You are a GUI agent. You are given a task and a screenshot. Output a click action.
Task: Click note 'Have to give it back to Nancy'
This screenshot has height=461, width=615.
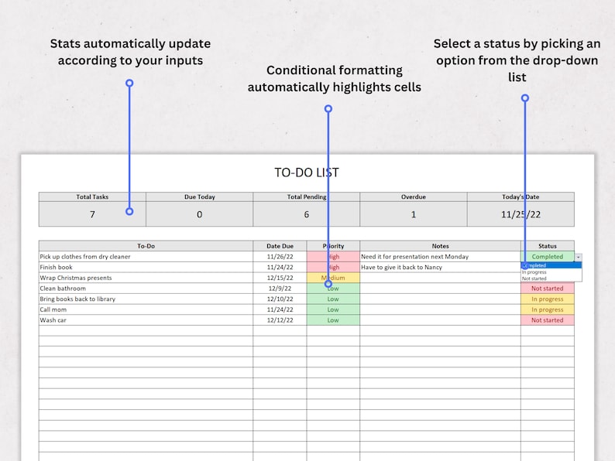[440, 267]
